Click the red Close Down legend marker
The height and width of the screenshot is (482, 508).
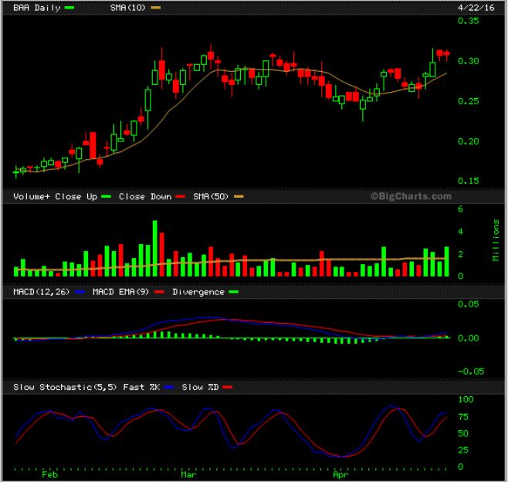[180, 196]
